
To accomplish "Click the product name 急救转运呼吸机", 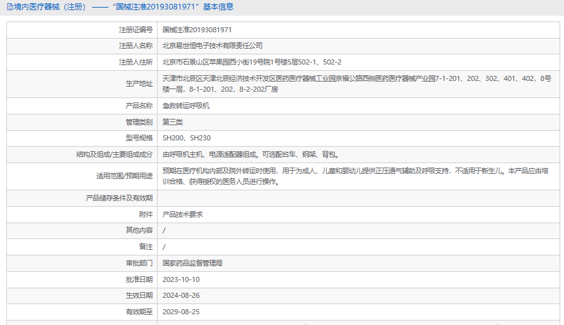I will click(186, 106).
